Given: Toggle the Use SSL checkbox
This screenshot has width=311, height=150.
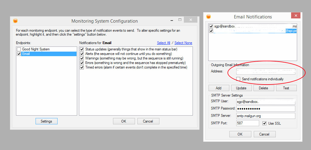Looking at the screenshot, I should [264, 123].
